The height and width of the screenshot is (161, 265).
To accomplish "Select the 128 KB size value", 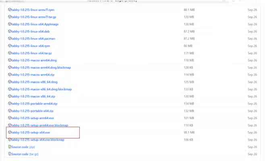I will pyautogui.click(x=188, y=67).
